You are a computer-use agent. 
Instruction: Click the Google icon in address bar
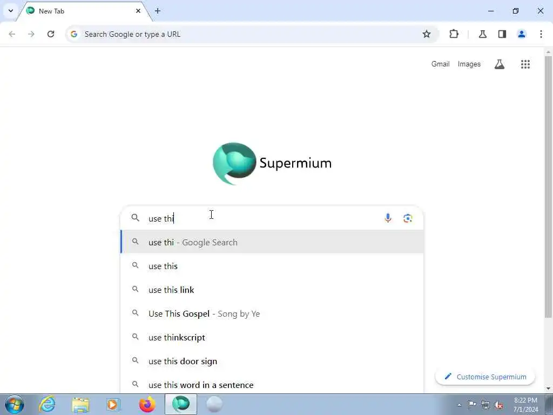73,34
